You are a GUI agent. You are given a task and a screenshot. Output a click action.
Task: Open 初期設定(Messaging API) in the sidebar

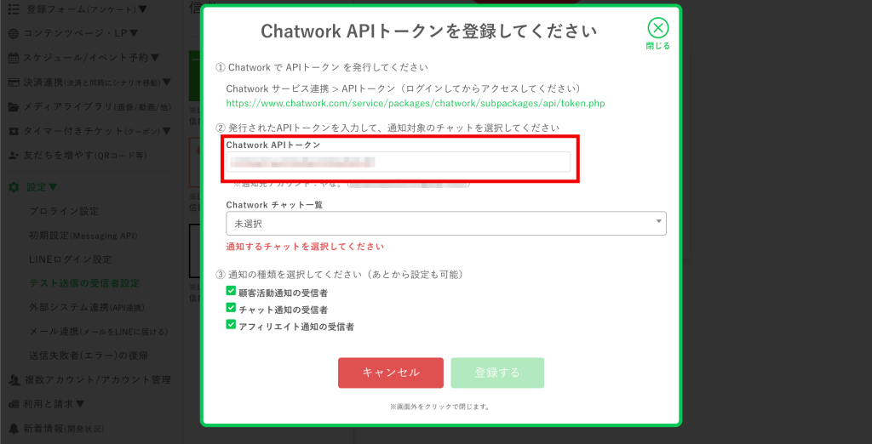83,236
